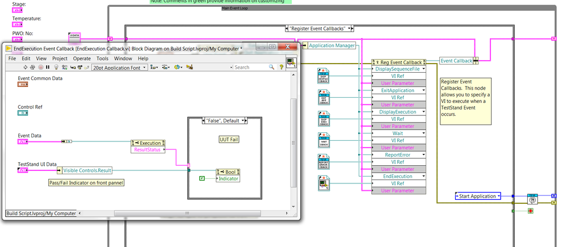This screenshot has width=567, height=247.
Task: Click the EndExecution callback VI reference icon
Action: click(324, 183)
